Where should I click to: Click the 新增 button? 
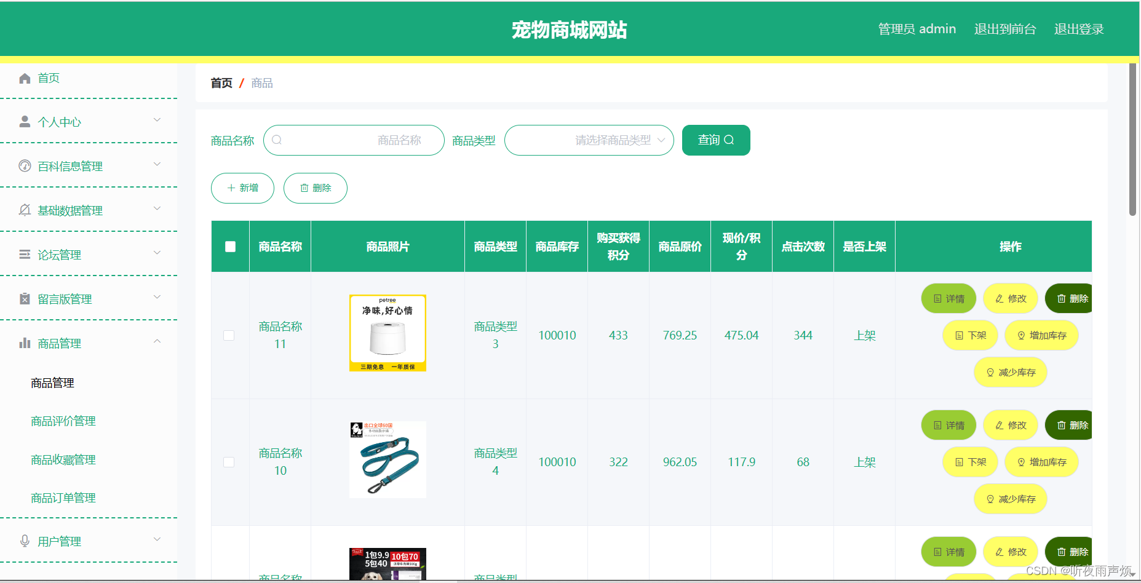[242, 188]
